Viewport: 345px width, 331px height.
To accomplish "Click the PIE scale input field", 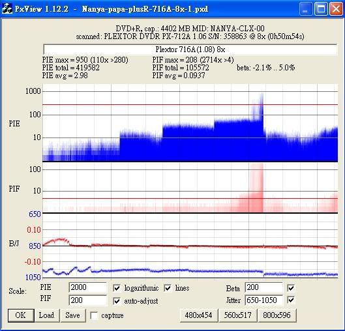I will [x=87, y=287].
